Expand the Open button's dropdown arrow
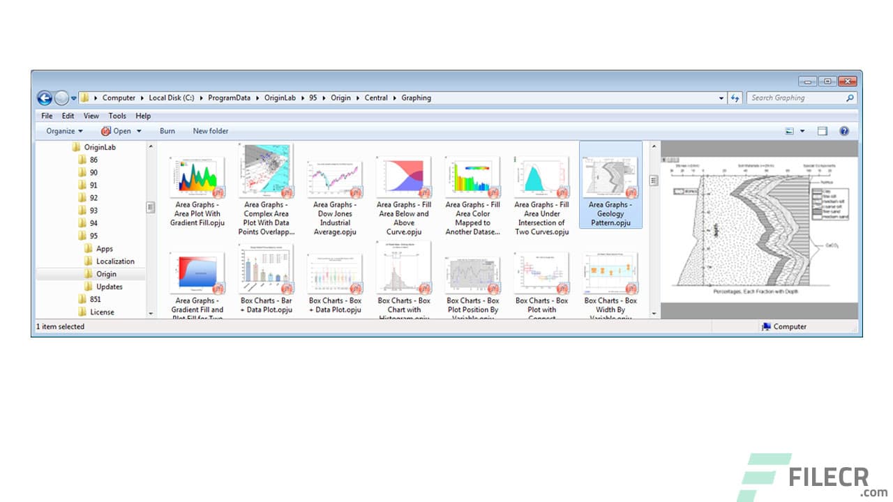The width and height of the screenshot is (893, 502). (139, 131)
